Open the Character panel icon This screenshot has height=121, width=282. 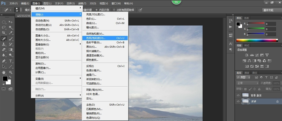point(231,44)
